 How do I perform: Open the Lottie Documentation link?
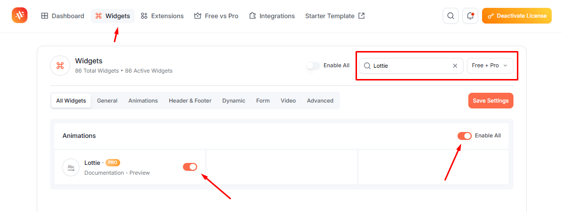[x=104, y=173]
